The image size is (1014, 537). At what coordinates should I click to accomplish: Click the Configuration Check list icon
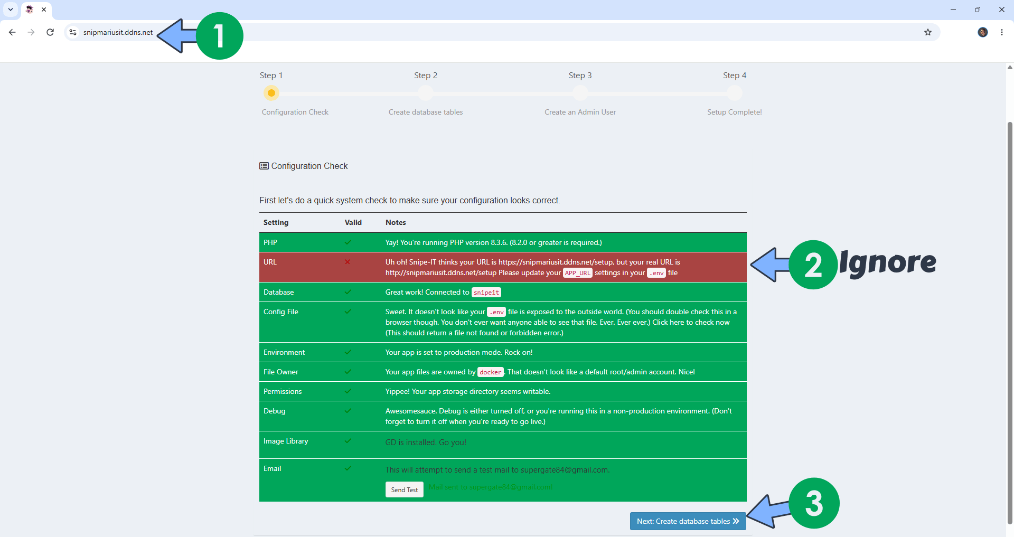tap(264, 166)
